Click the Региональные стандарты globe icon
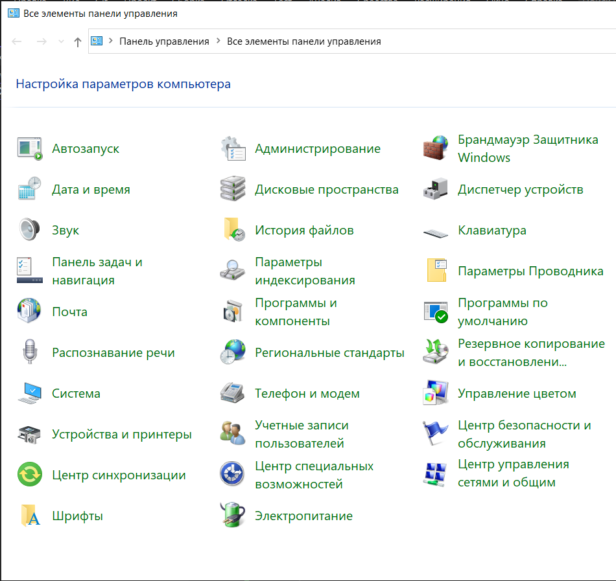Screen dimensions: 616x581 pos(233,352)
